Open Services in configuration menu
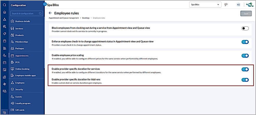This screenshot has height=115, width=256. click(x=19, y=29)
